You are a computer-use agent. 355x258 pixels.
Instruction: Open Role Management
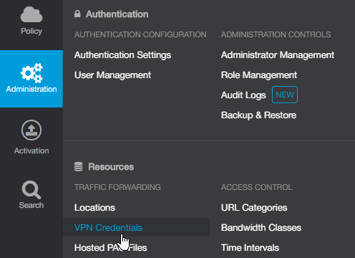[259, 75]
